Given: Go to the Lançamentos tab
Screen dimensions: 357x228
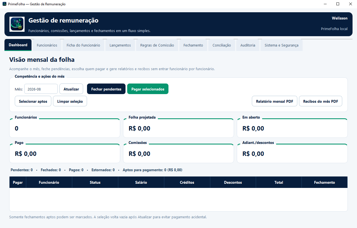Looking at the screenshot, I should [x=120, y=45].
